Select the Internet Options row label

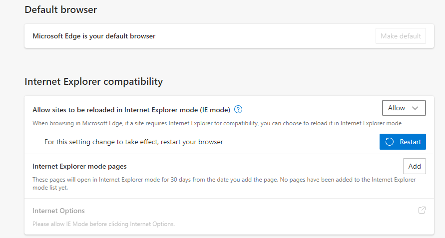(58, 211)
